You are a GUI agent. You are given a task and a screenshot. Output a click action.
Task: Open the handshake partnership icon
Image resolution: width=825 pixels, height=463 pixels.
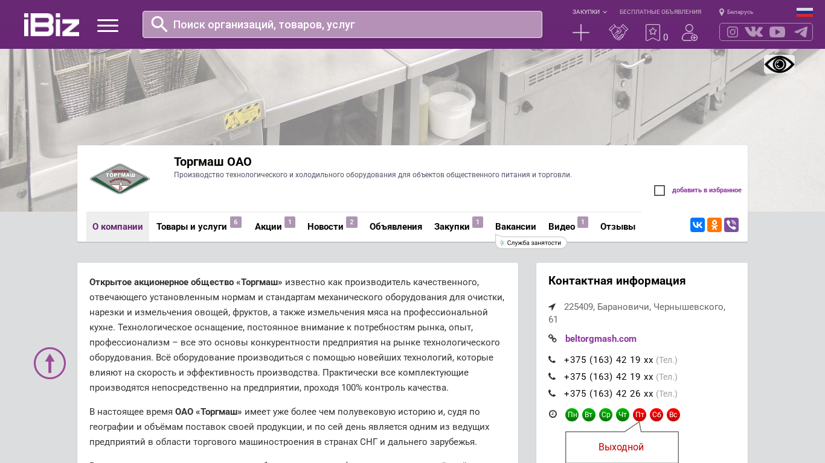[x=618, y=33]
